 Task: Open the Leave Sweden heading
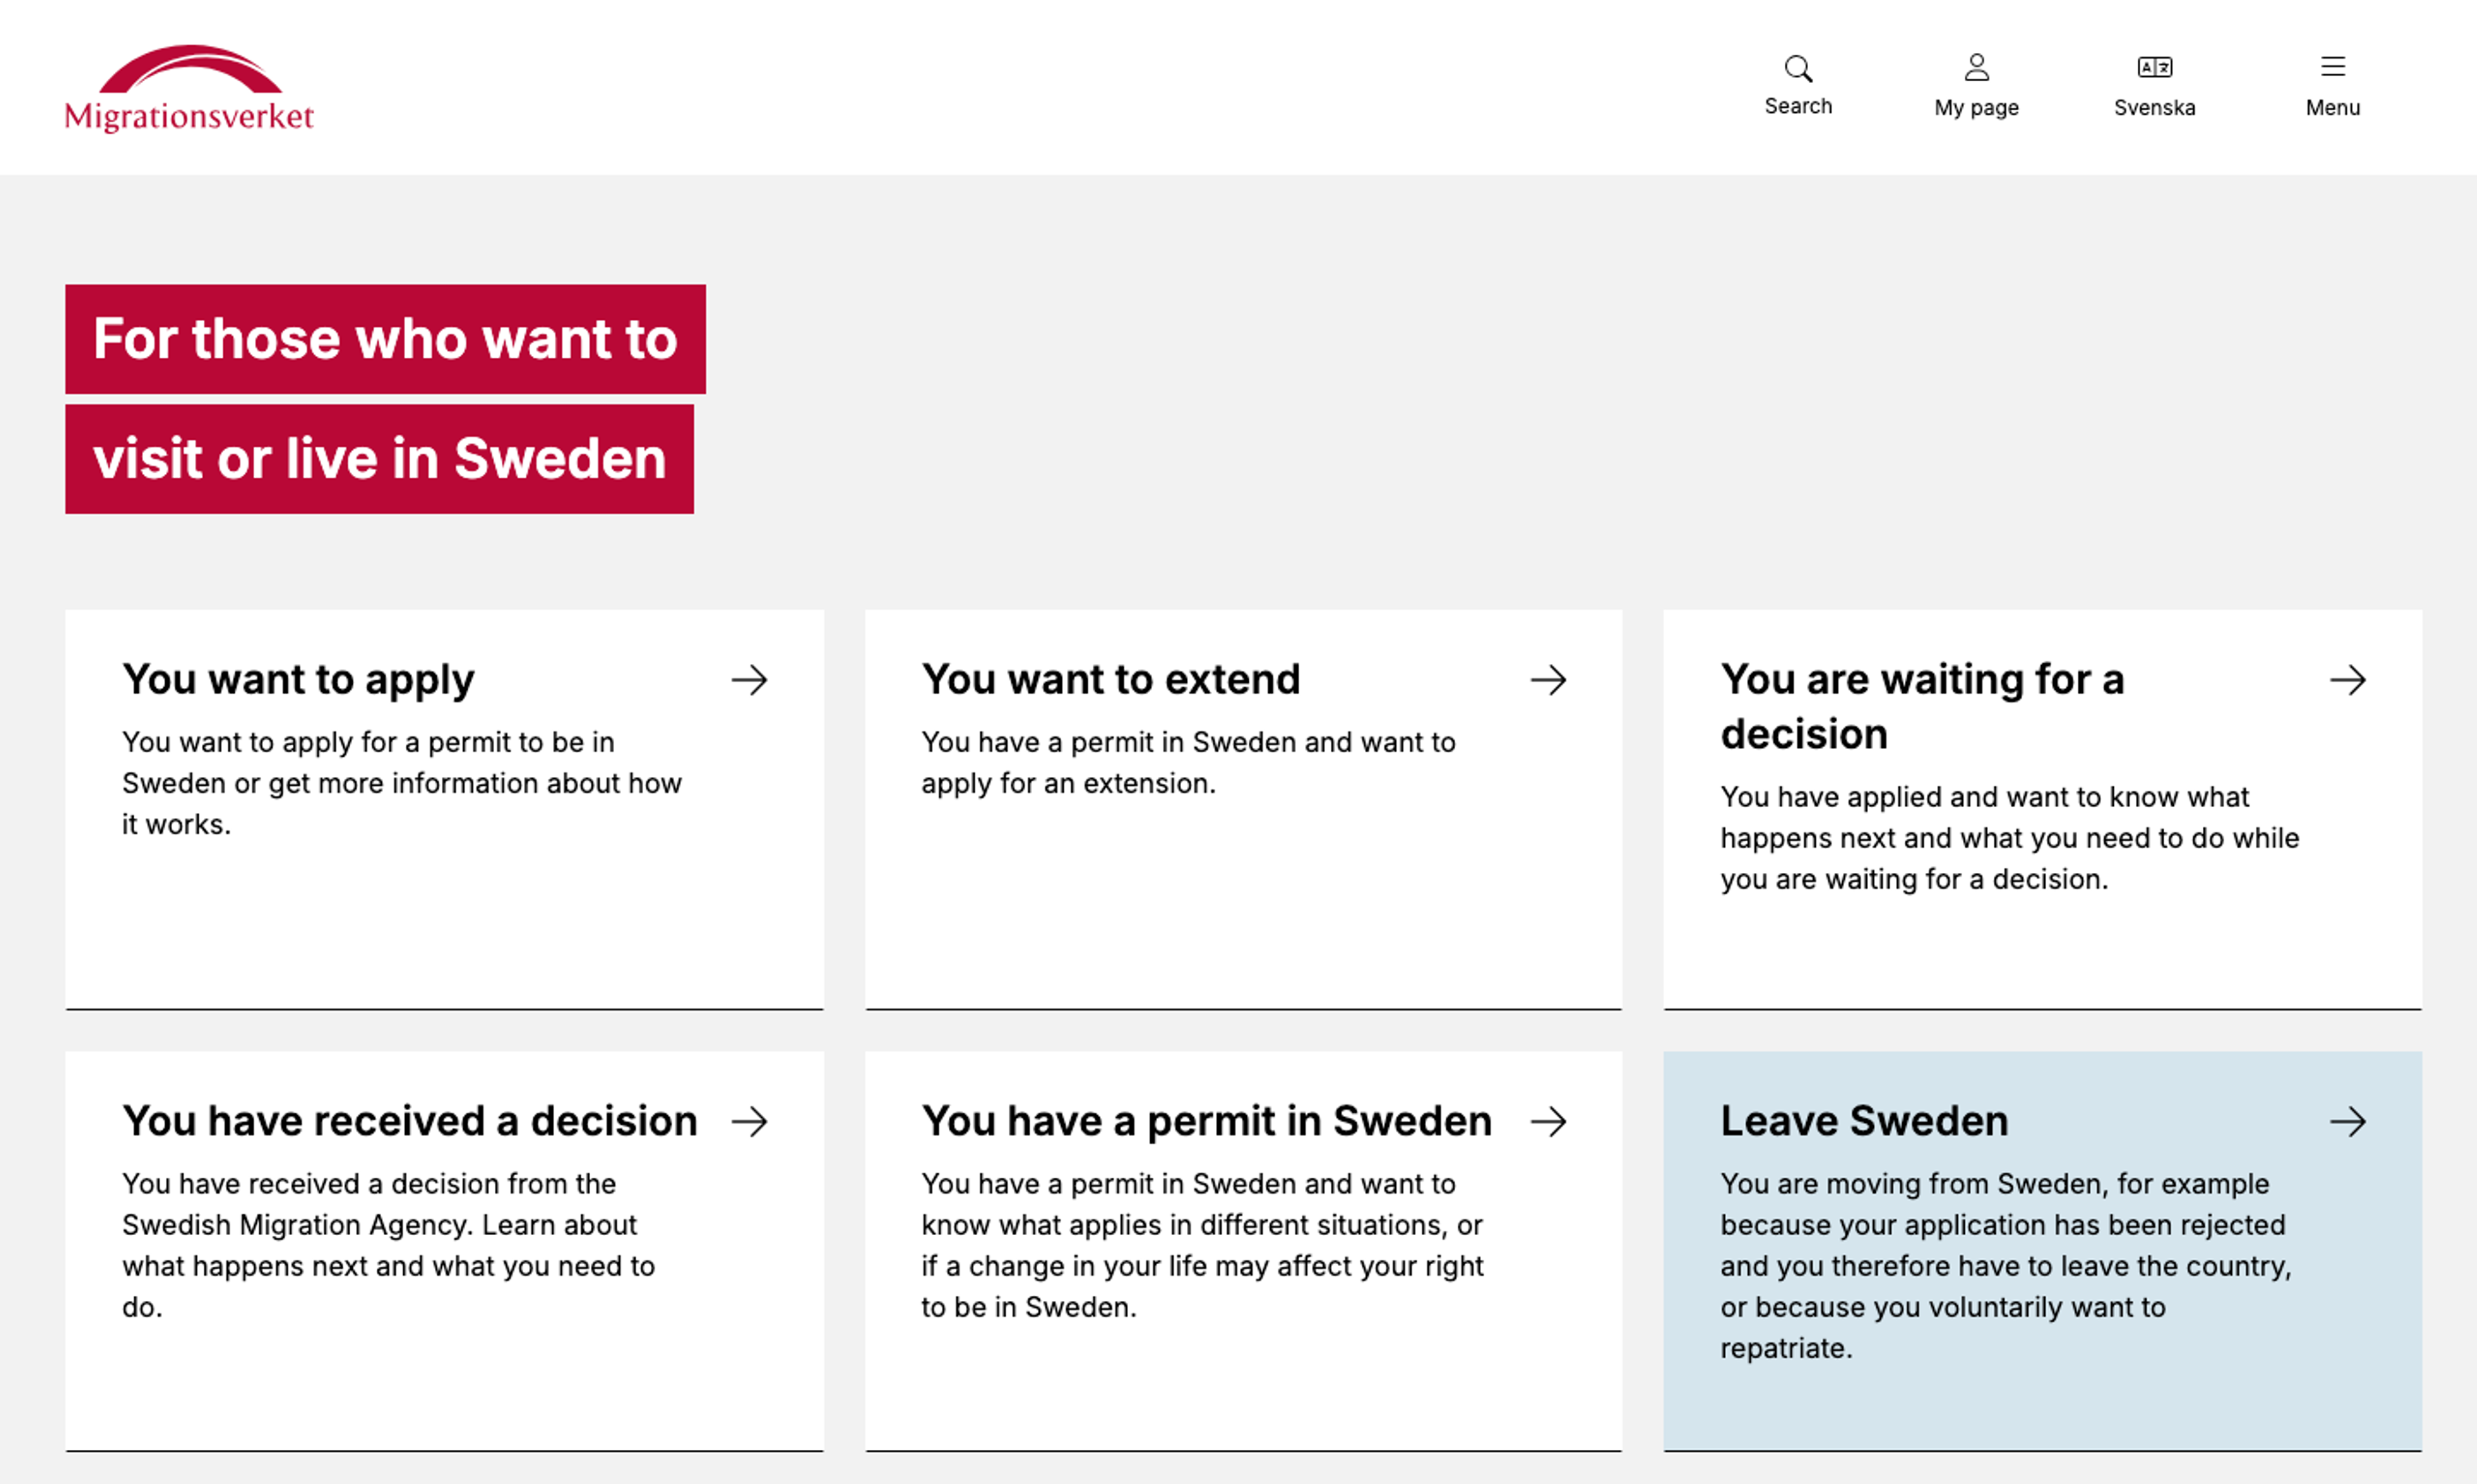tap(1864, 1121)
